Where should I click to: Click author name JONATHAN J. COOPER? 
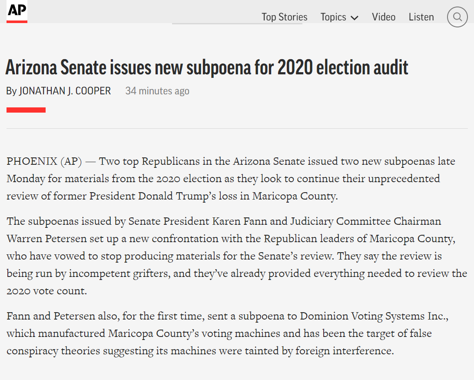65,91
